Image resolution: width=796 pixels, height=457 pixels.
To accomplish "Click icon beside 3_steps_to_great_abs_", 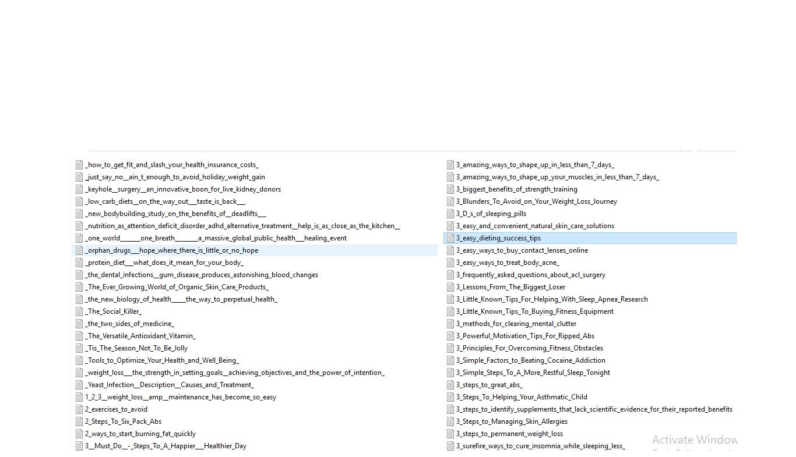I will (x=450, y=385).
